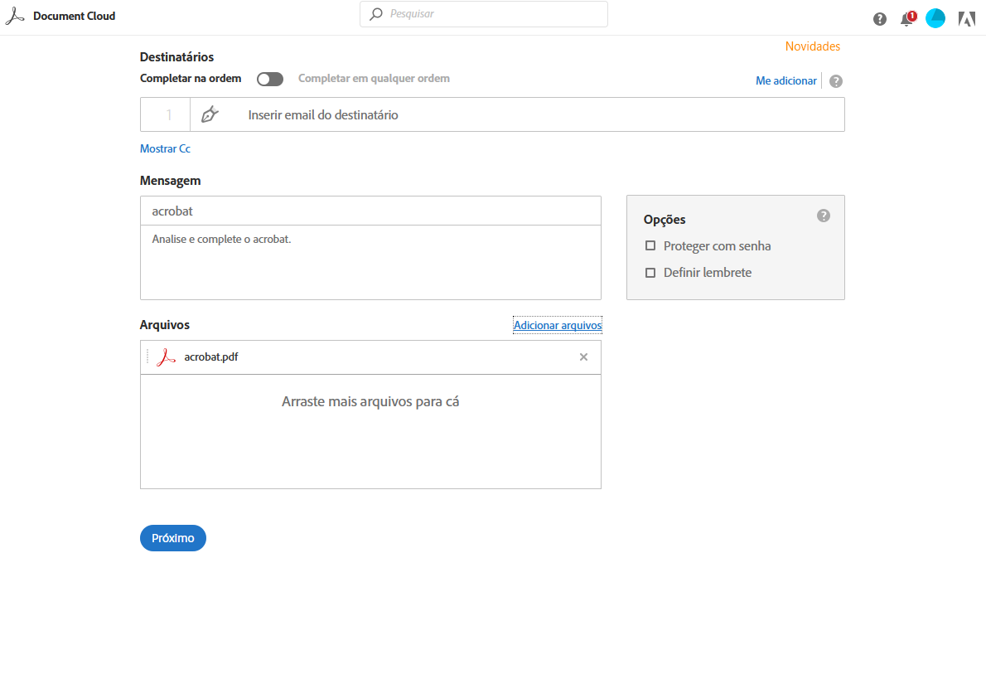Click the signer pen role icon

(x=210, y=114)
